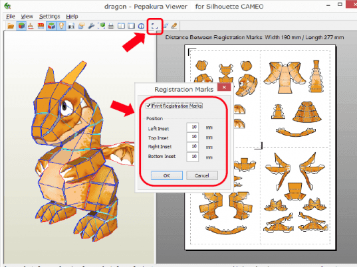Select the single pane layout icon
Image resolution: width=357 pixels, height=267 pixels.
point(131,26)
